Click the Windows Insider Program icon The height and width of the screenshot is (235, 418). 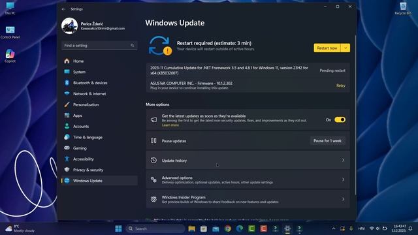click(x=153, y=199)
